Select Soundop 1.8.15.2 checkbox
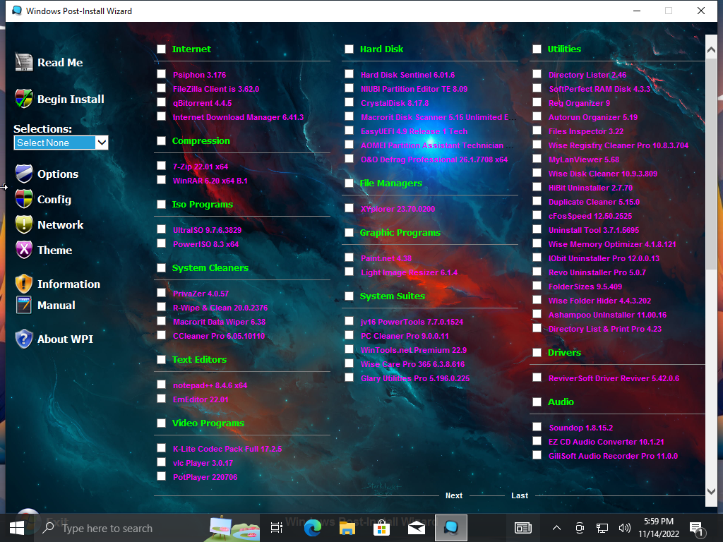Screen dimensions: 723x542 (x=537, y=427)
